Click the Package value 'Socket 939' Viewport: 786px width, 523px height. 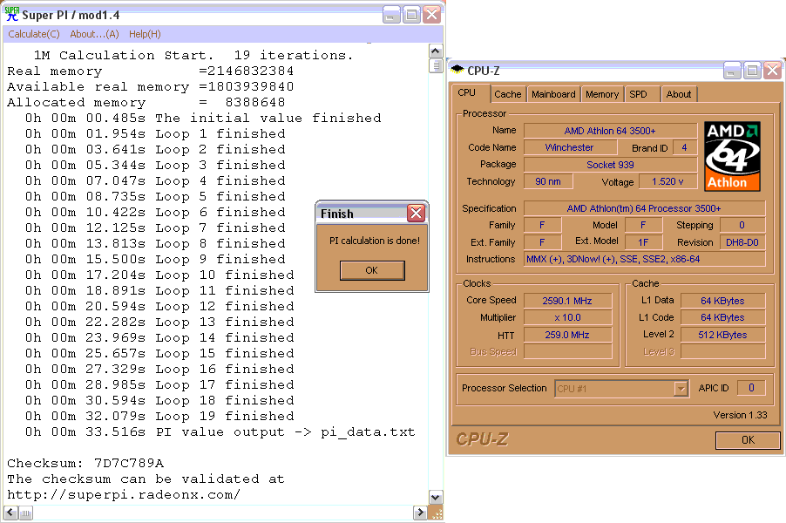coord(610,165)
